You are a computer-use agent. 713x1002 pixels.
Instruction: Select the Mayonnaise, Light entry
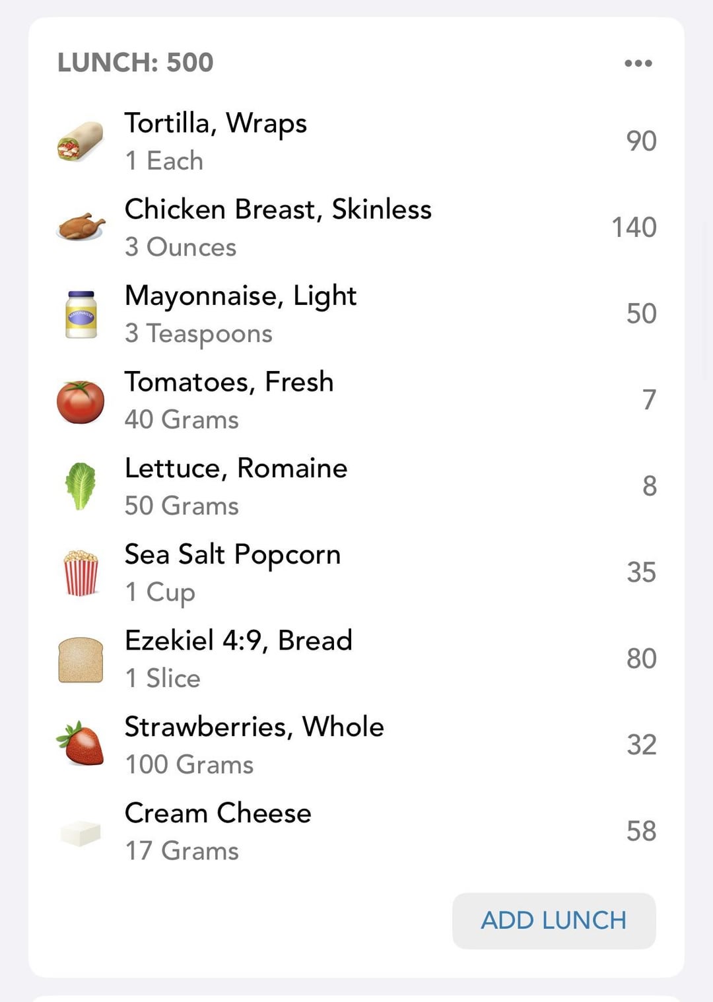point(356,314)
